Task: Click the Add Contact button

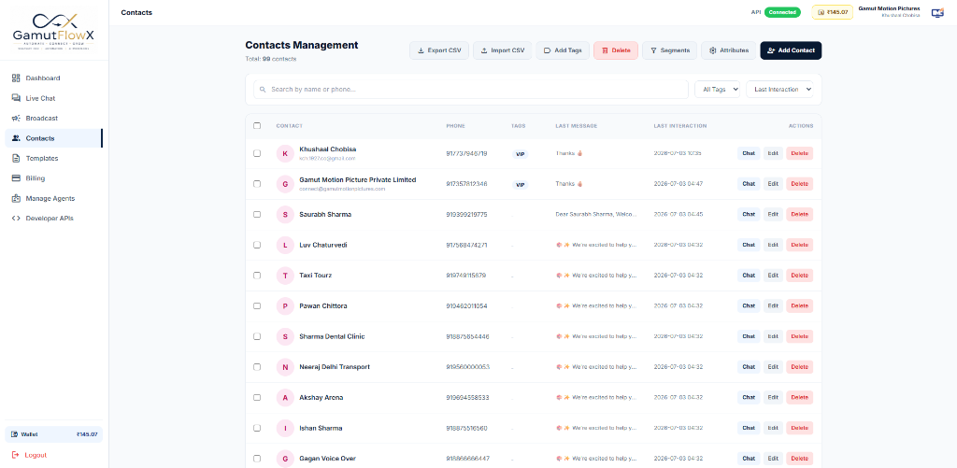Action: [x=791, y=50]
